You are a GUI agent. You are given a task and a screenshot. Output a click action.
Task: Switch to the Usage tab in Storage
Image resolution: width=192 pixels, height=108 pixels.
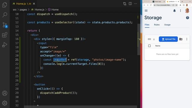tap(167, 25)
